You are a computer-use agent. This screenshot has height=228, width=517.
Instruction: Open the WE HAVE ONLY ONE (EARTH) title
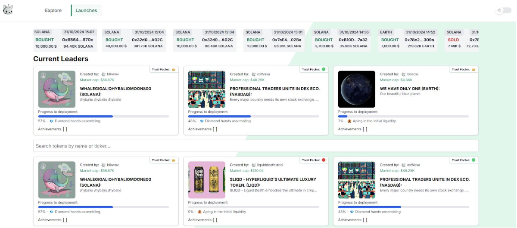(x=410, y=89)
